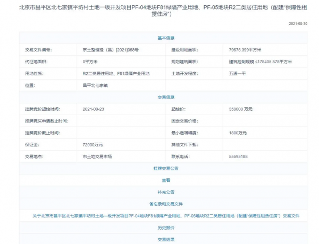319x244 pixels.
Task: Select the label 挂牌竞价截止时间:
Action: pos(43,133)
